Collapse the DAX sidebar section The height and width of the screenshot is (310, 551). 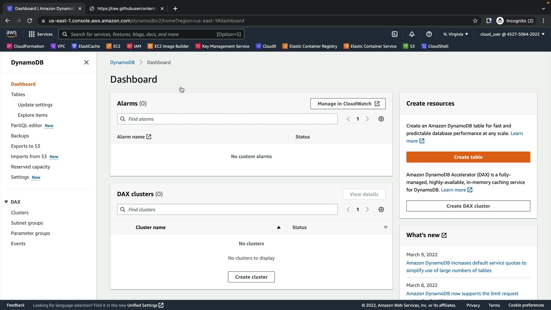pos(6,202)
